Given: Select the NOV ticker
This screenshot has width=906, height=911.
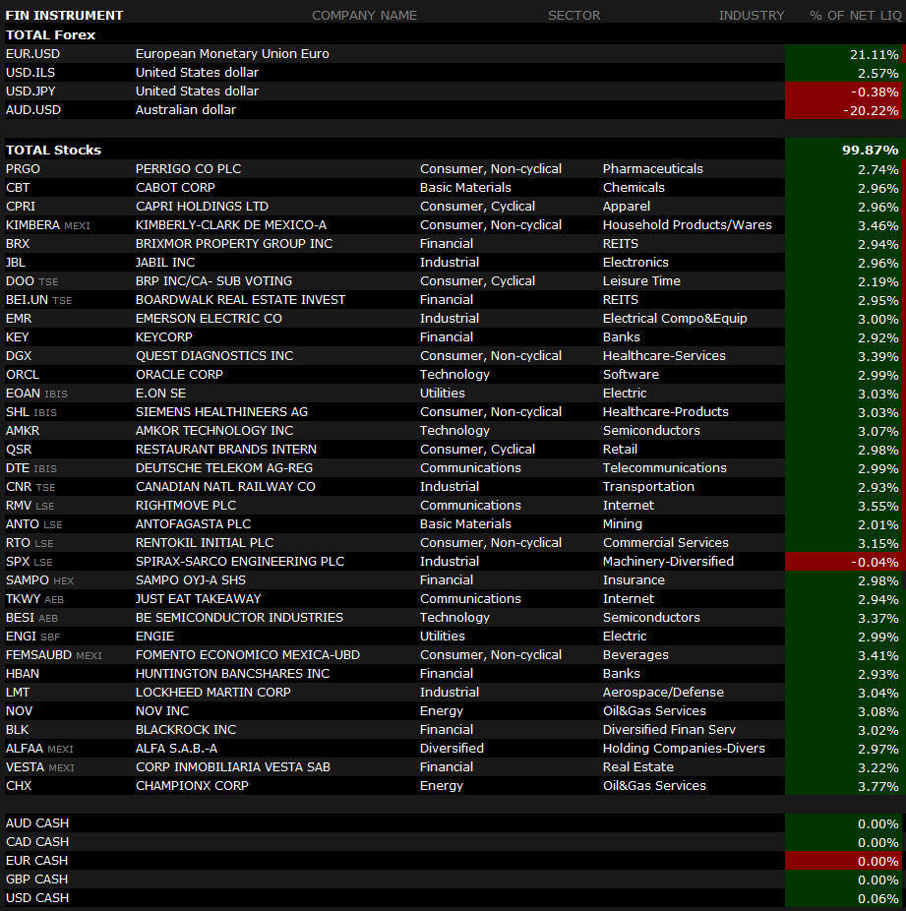Looking at the screenshot, I should pos(19,711).
